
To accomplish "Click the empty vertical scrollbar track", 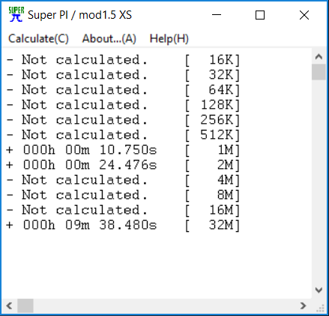I will [x=319, y=182].
